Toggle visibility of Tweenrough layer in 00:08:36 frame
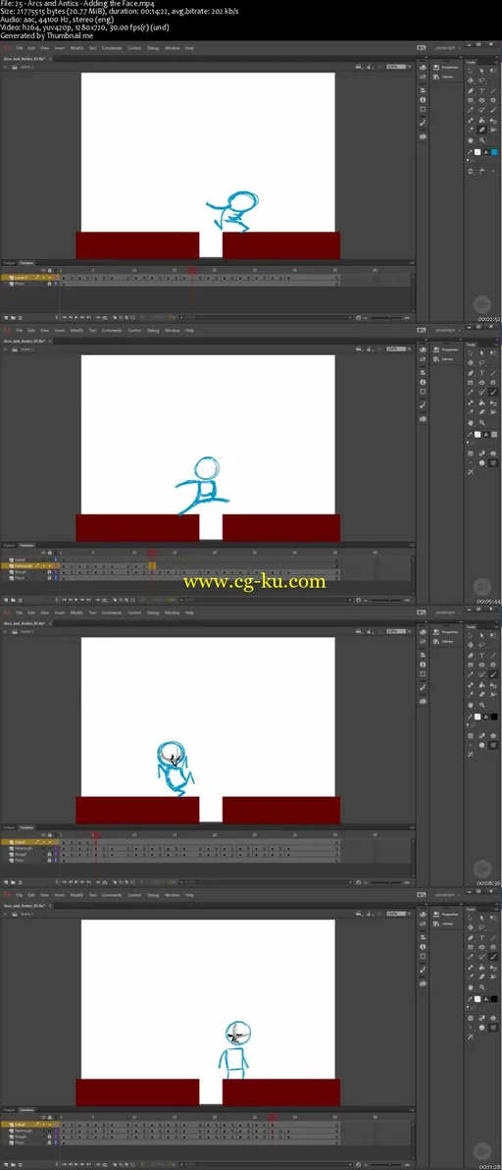 coord(43,848)
